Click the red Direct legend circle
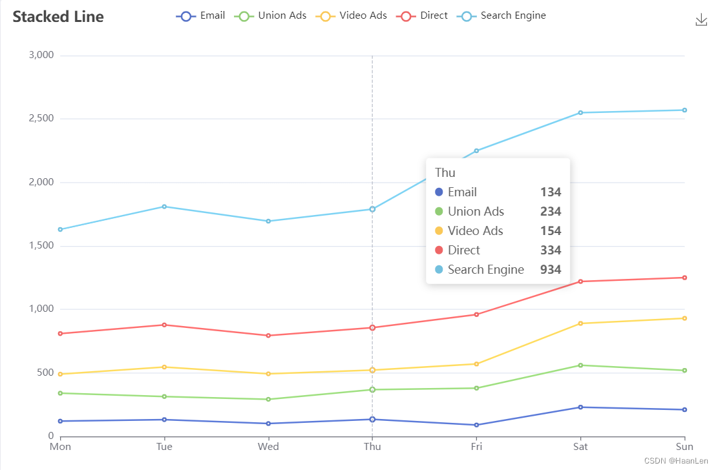Viewport: 718px width, 470px height. (x=405, y=15)
